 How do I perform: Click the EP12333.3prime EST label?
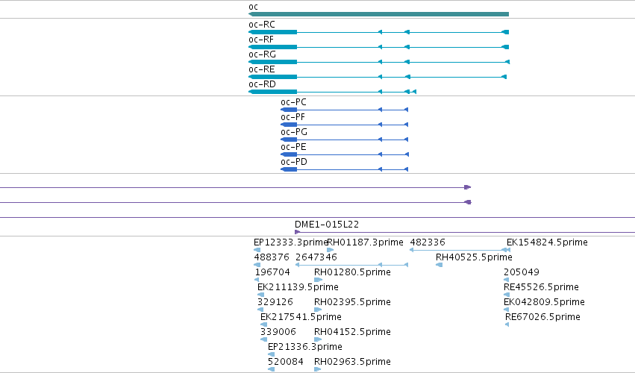291,242
